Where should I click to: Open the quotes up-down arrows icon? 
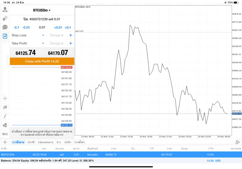pos(5,18)
